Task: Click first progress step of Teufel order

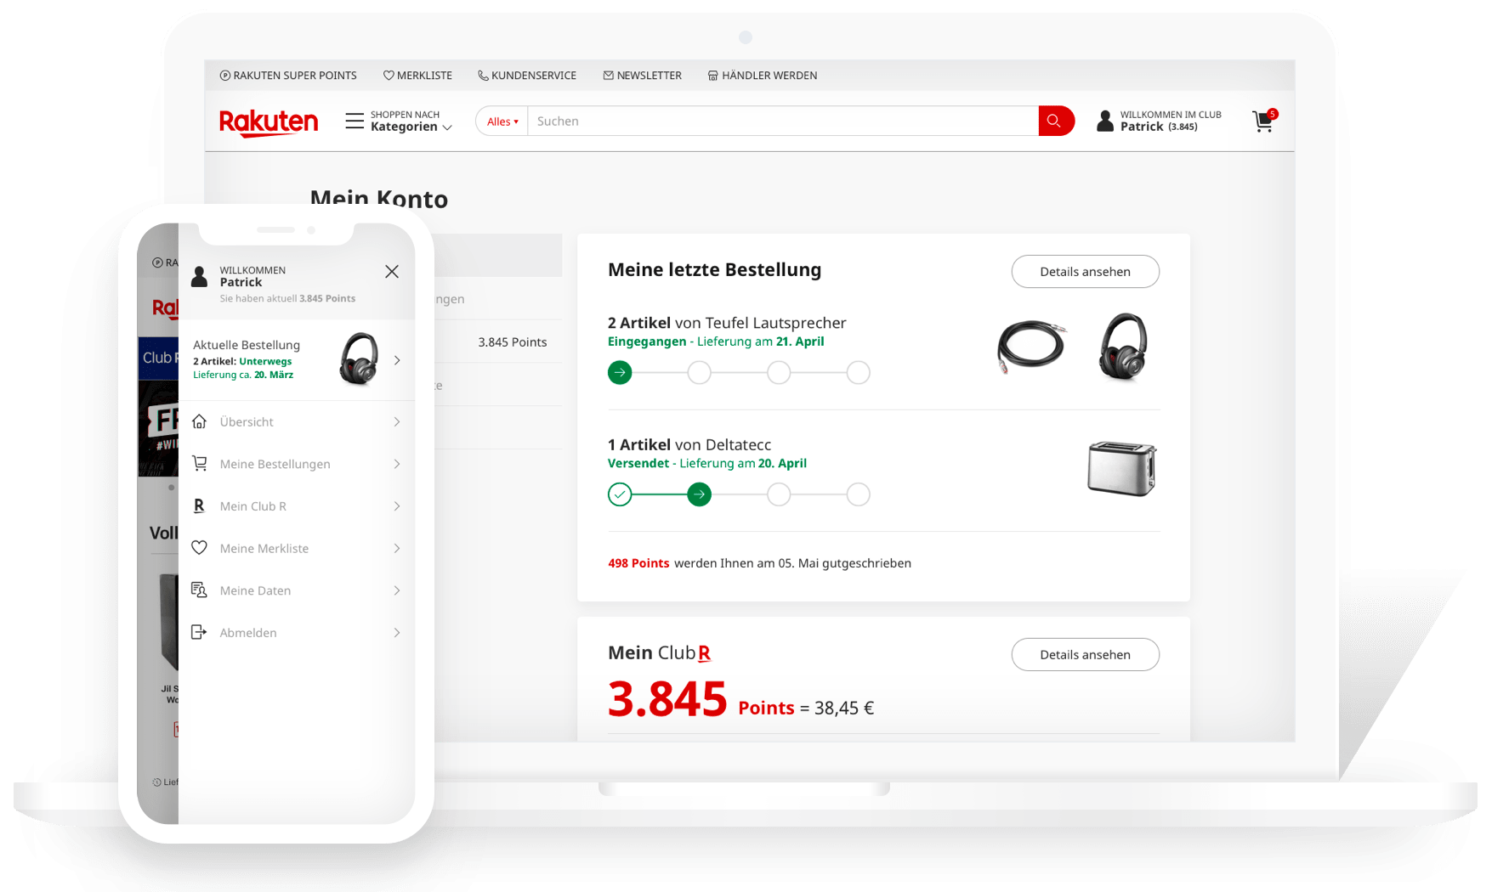Action: pyautogui.click(x=620, y=372)
